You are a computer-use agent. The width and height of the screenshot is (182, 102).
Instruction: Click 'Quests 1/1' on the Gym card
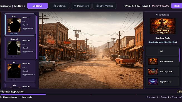pyautogui.click(x=26, y=18)
